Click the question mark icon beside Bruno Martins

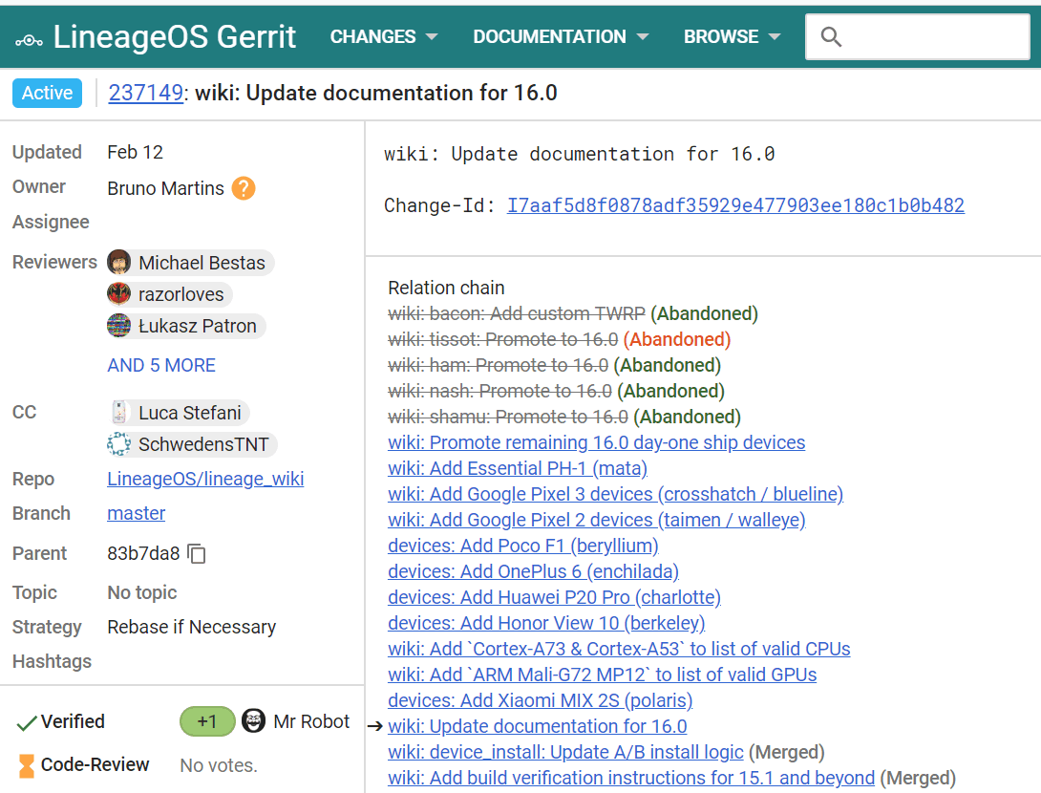[x=244, y=188]
